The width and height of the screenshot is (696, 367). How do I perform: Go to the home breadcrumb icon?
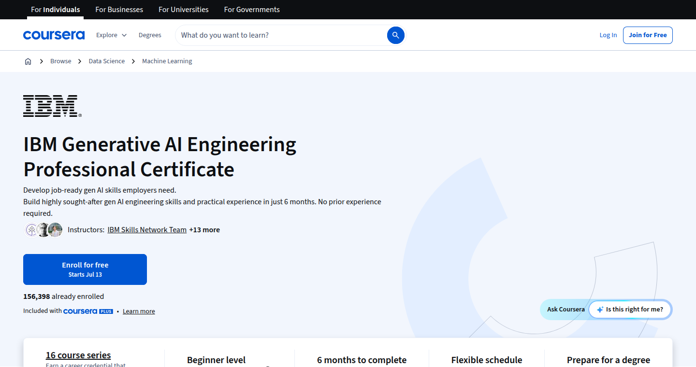tap(28, 61)
